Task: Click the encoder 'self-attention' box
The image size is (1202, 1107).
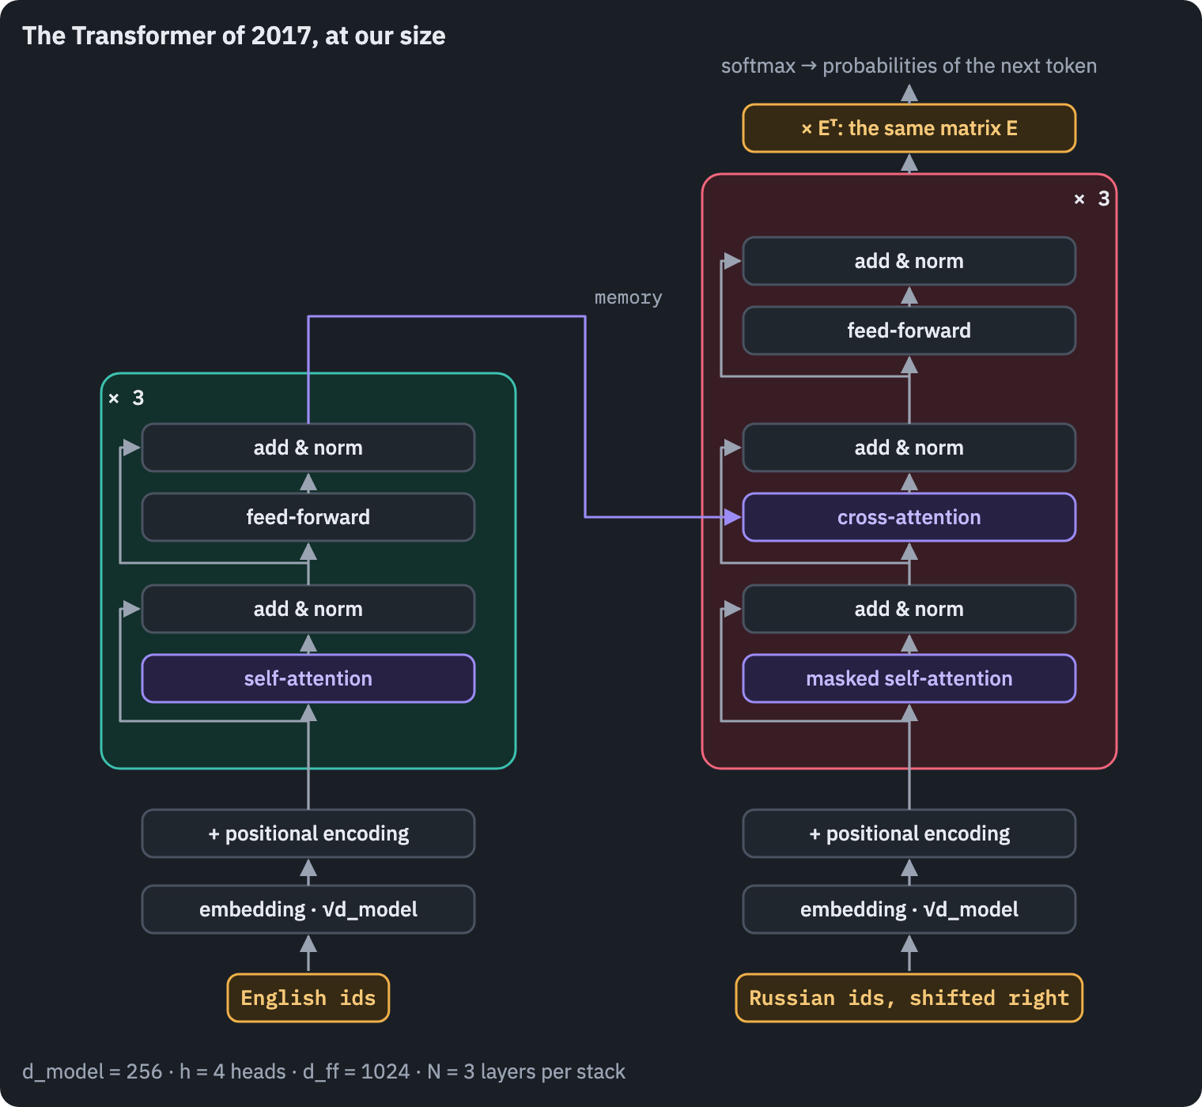Action: [x=308, y=678]
